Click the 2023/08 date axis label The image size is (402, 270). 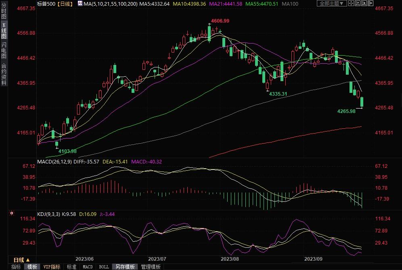[x=230, y=259]
